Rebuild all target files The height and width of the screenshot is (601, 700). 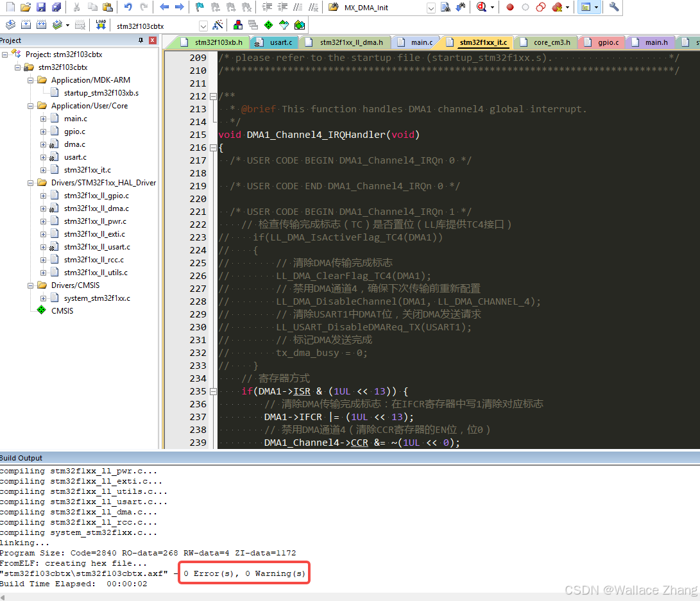coord(42,25)
